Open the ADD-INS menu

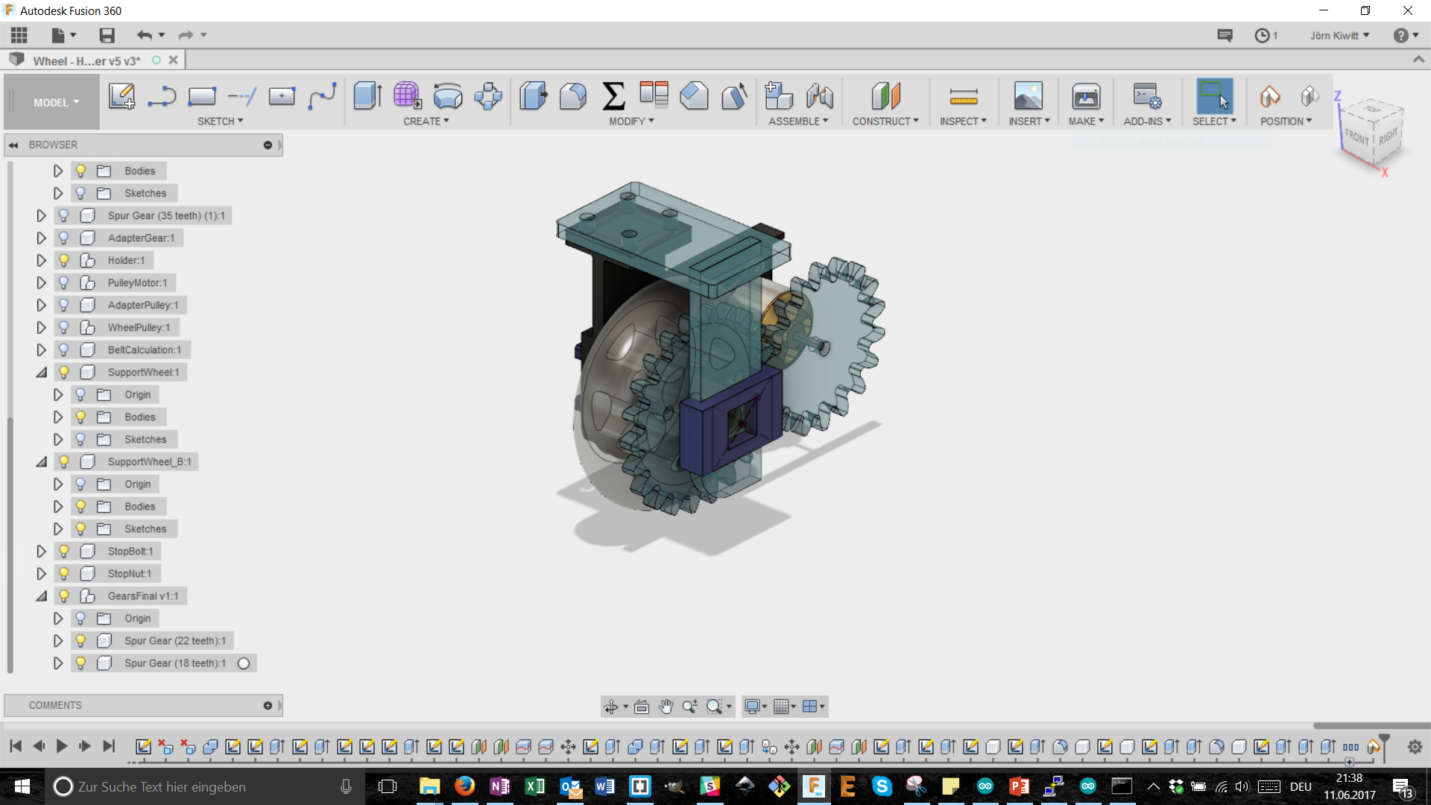(x=1147, y=121)
